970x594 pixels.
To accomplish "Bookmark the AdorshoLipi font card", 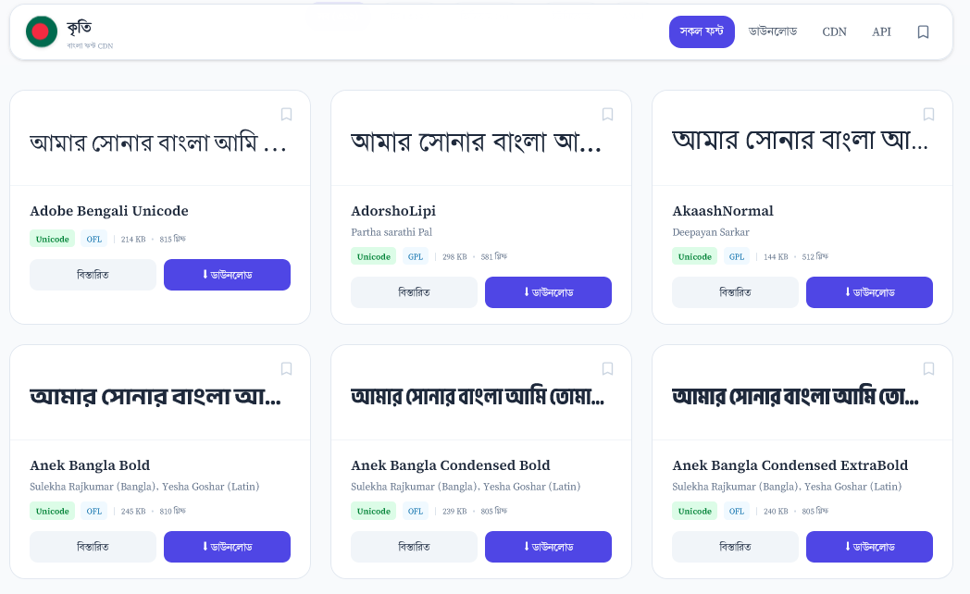I will (x=607, y=114).
